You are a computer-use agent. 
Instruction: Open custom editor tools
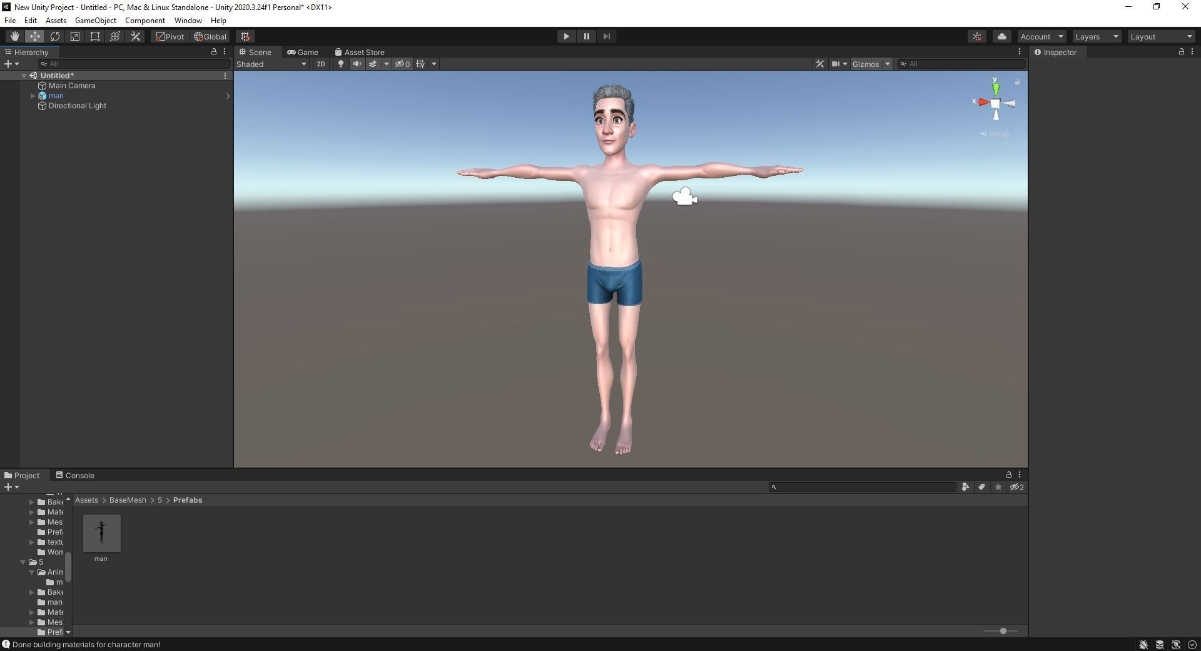point(135,36)
